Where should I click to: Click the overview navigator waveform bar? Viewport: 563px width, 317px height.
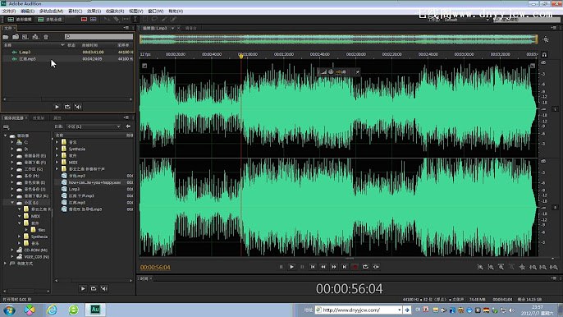338,39
